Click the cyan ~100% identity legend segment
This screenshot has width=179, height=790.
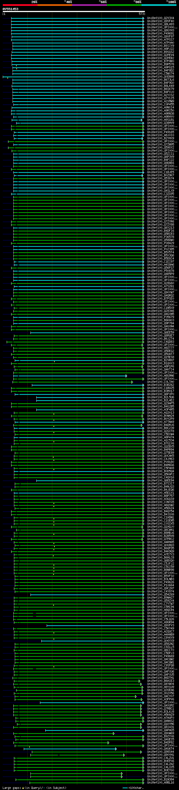click(159, 5)
